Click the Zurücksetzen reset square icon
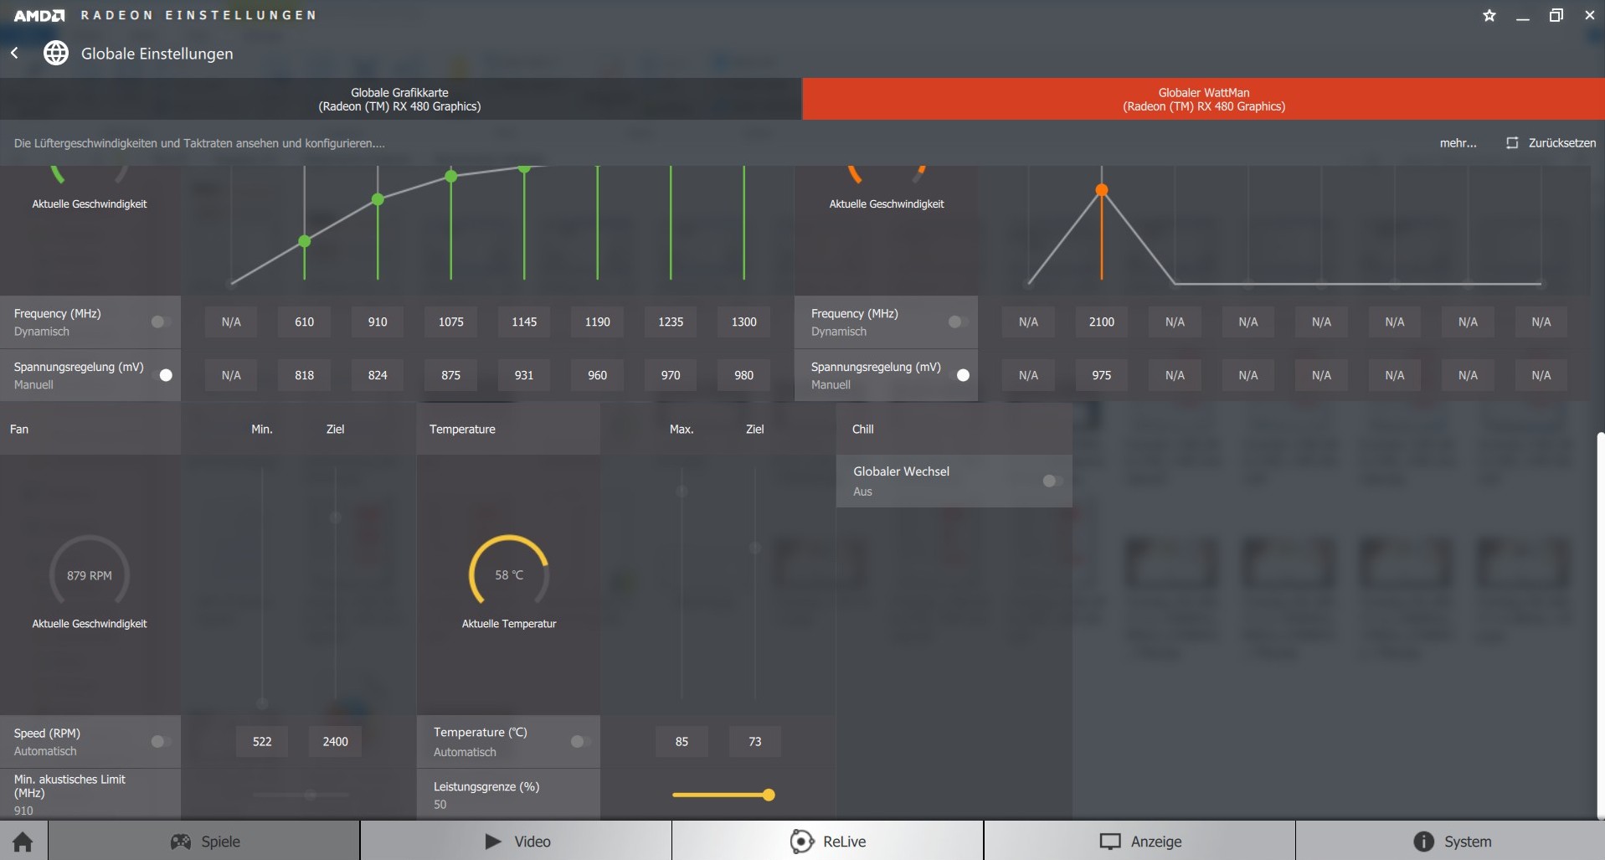 coord(1512,143)
